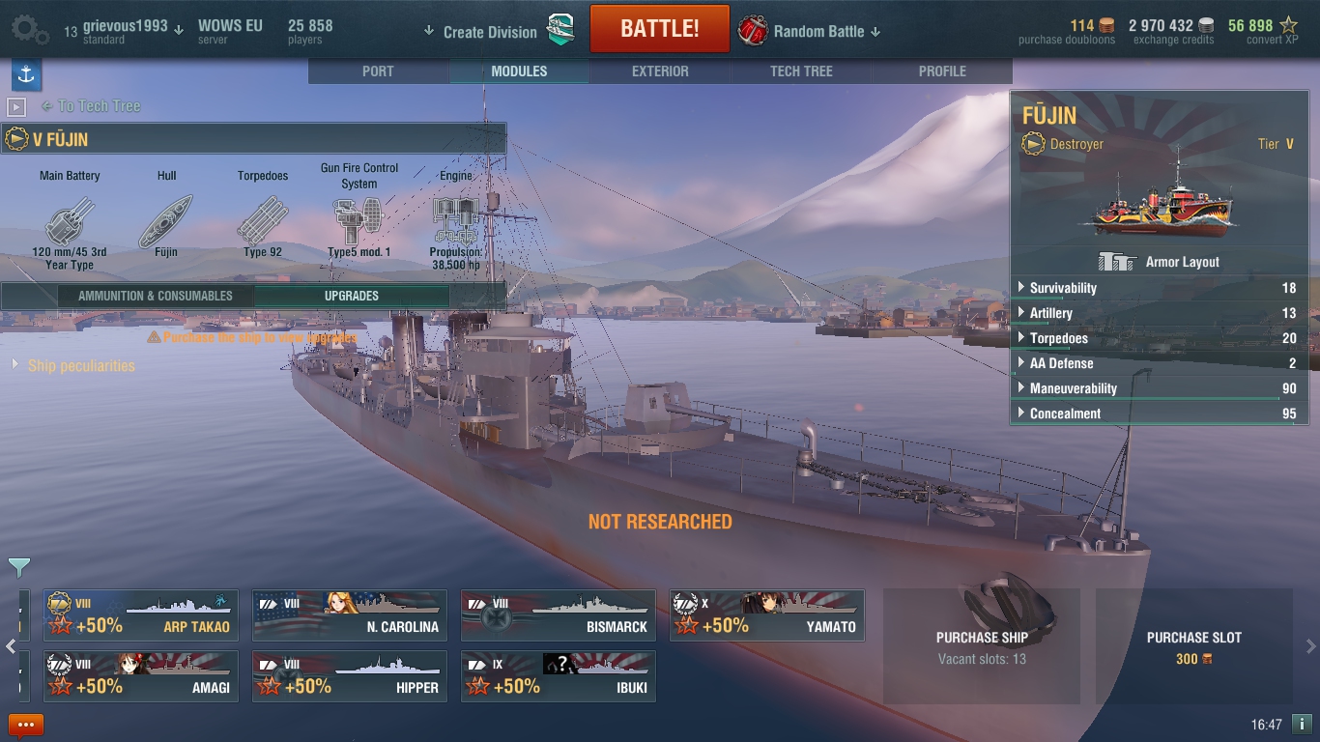Open the Random Battle type dropdown
The image size is (1320, 742).
click(x=810, y=31)
